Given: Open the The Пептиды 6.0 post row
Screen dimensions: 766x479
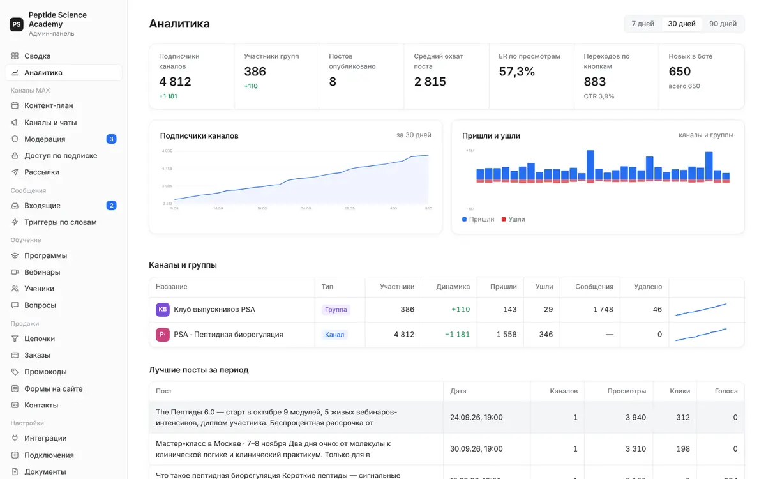Looking at the screenshot, I should pyautogui.click(x=447, y=418).
